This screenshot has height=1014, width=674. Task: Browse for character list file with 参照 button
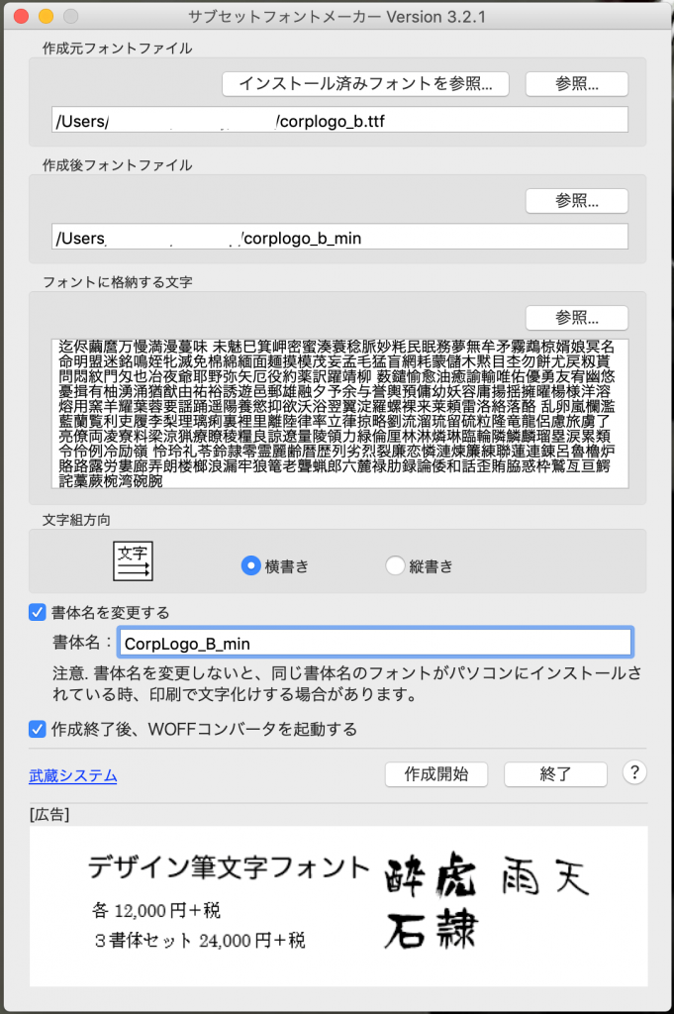point(576,318)
